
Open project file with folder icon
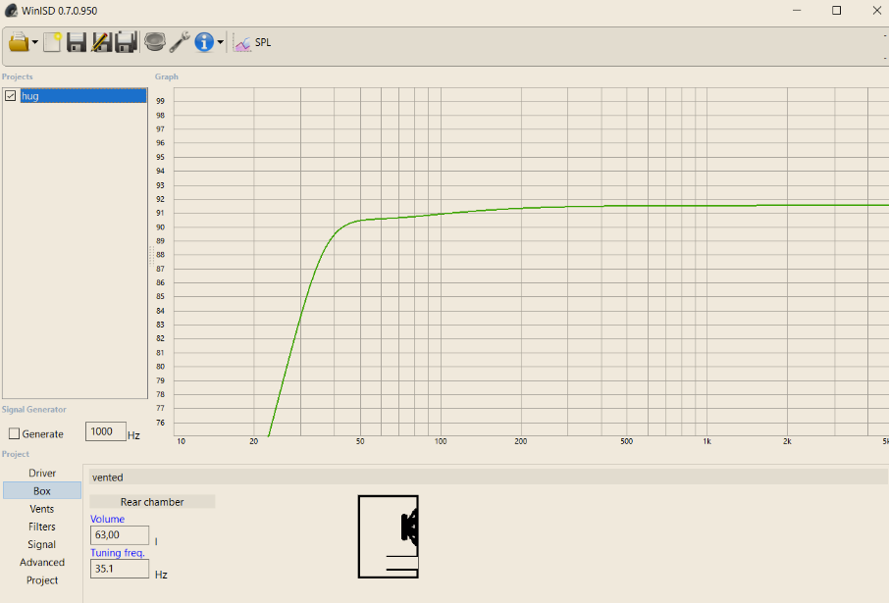point(19,42)
